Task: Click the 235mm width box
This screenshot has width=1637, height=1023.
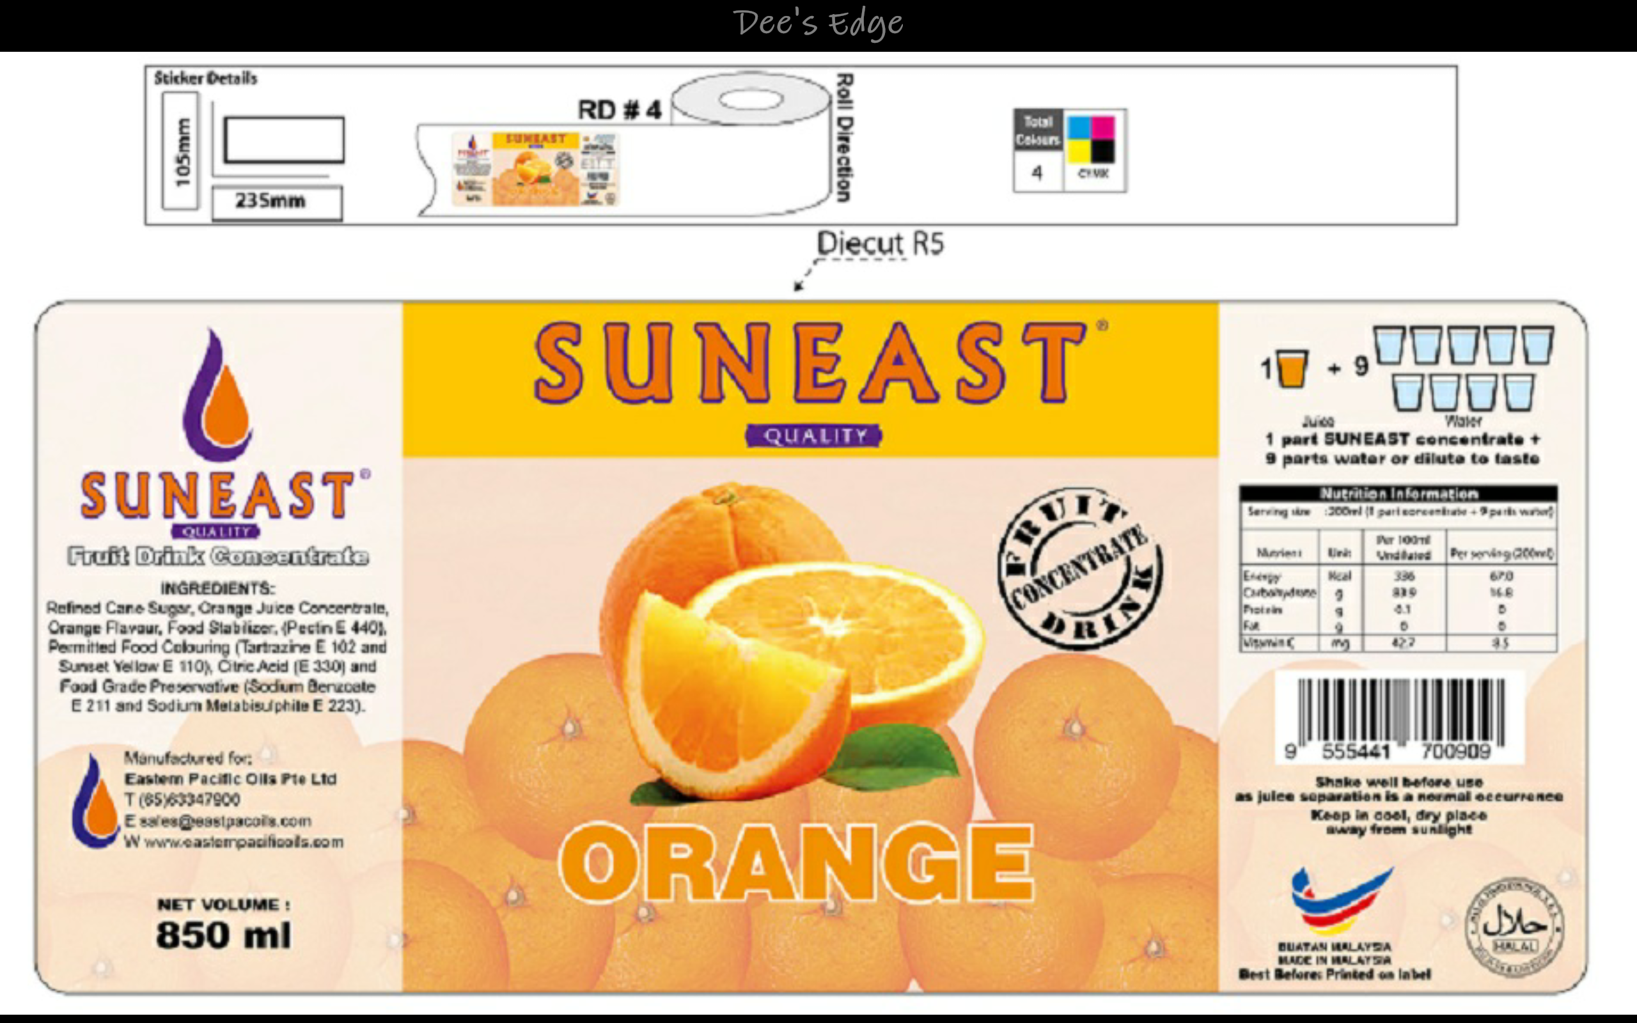Action: [277, 202]
